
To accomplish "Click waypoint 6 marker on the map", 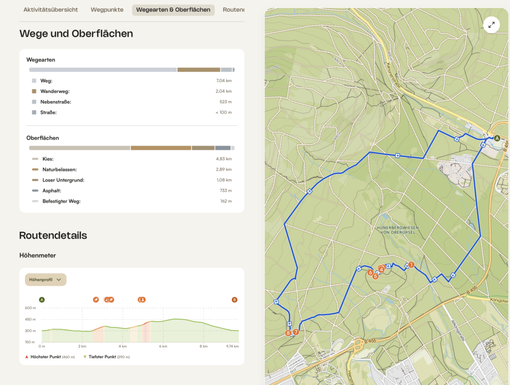I will pyautogui.click(x=370, y=272).
